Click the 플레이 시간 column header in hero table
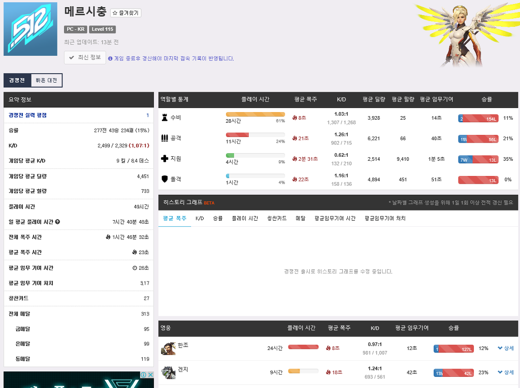This screenshot has width=520, height=388. click(x=301, y=328)
